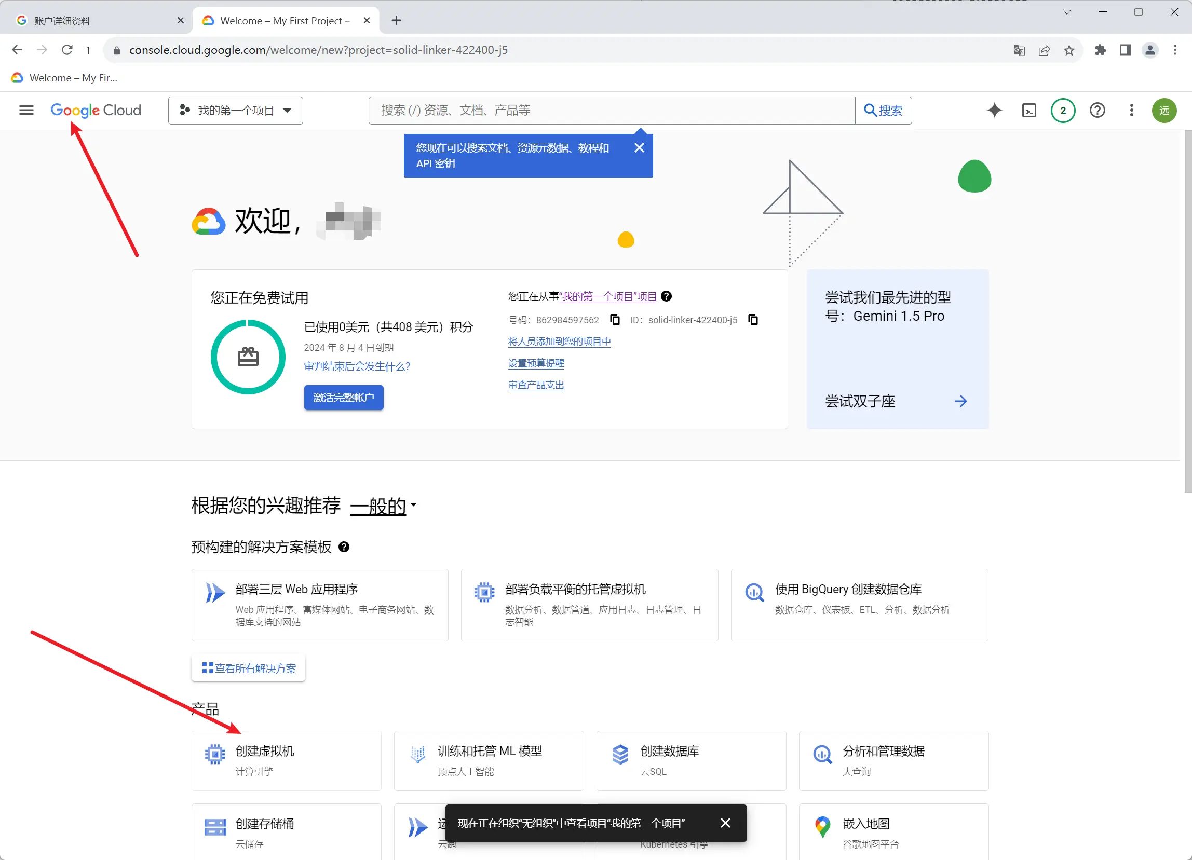Image resolution: width=1192 pixels, height=860 pixels.
Task: Open Chrome extensions puzzle icon
Action: pyautogui.click(x=1100, y=50)
